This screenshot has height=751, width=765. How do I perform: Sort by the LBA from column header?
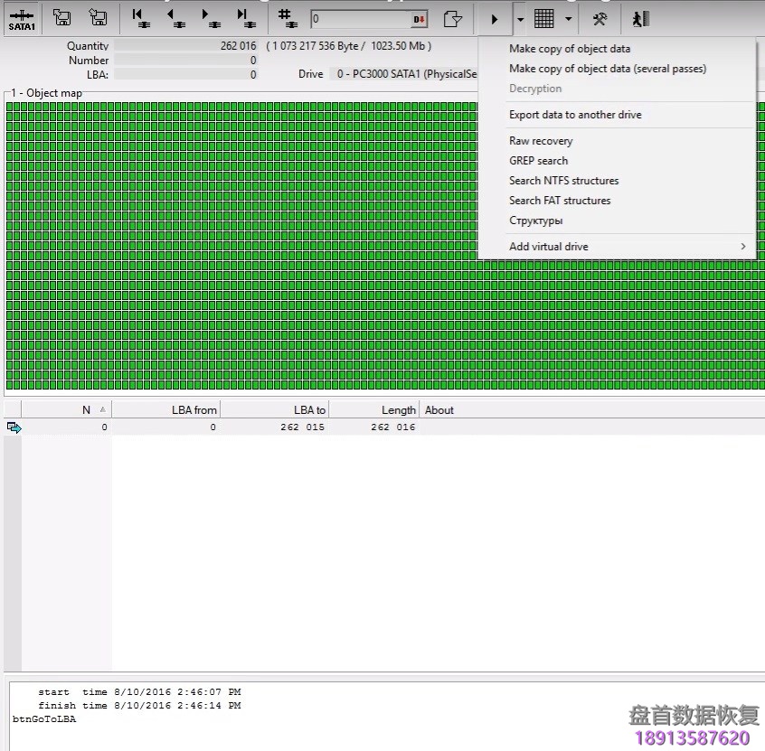166,410
